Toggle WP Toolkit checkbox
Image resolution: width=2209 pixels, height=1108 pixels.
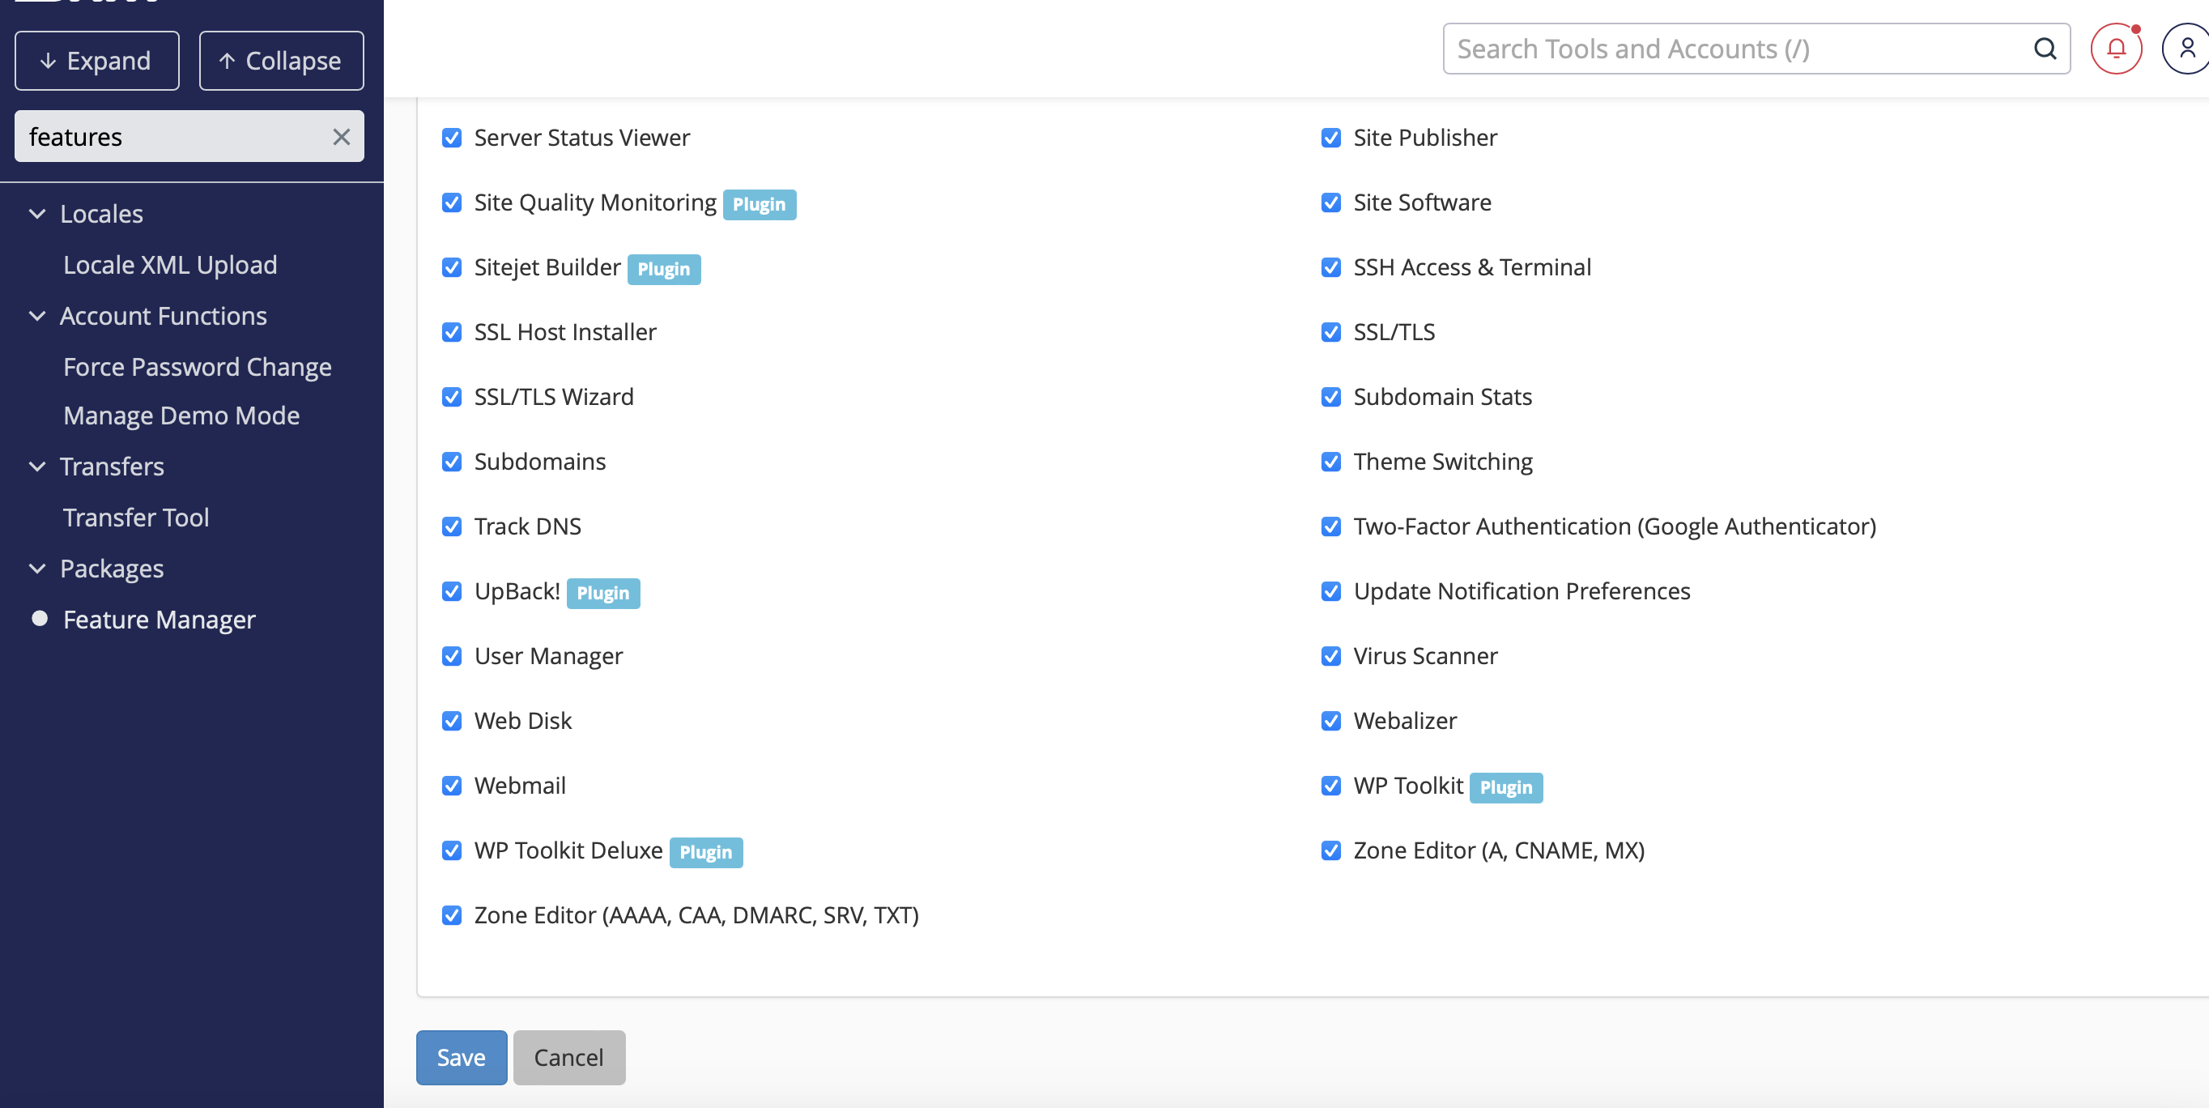1331,786
